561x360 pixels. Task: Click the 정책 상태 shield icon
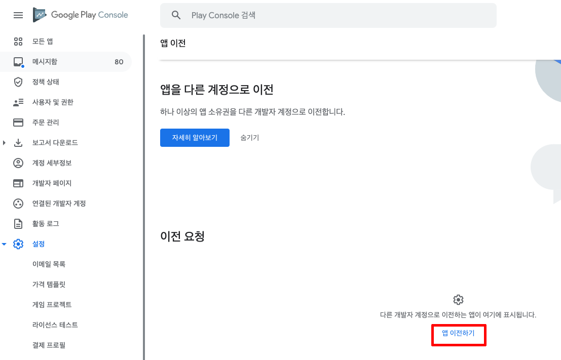coord(18,82)
